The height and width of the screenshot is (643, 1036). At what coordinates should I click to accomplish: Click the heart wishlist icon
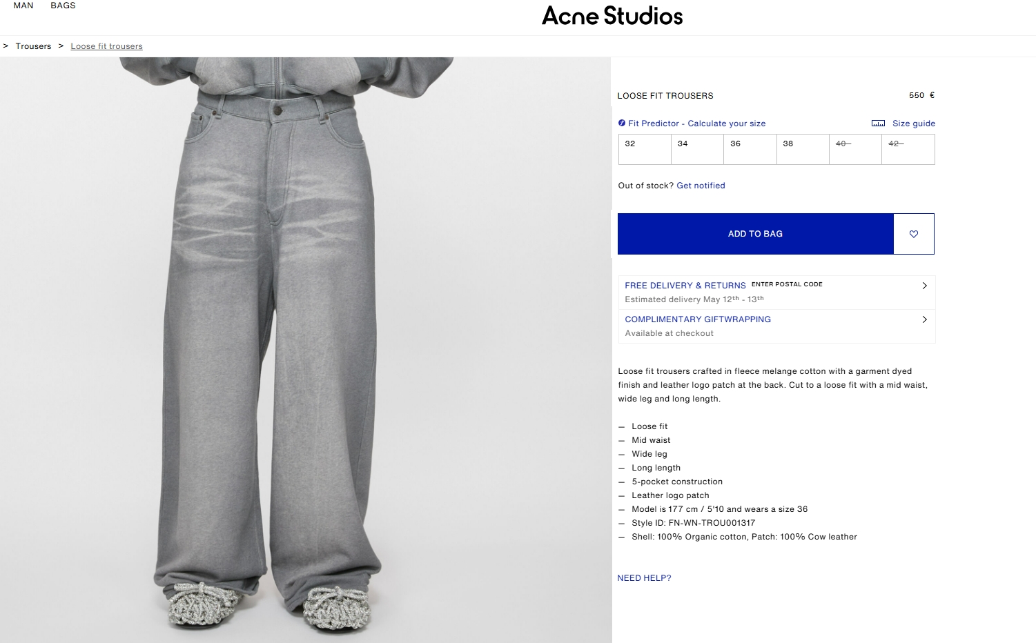coord(914,234)
